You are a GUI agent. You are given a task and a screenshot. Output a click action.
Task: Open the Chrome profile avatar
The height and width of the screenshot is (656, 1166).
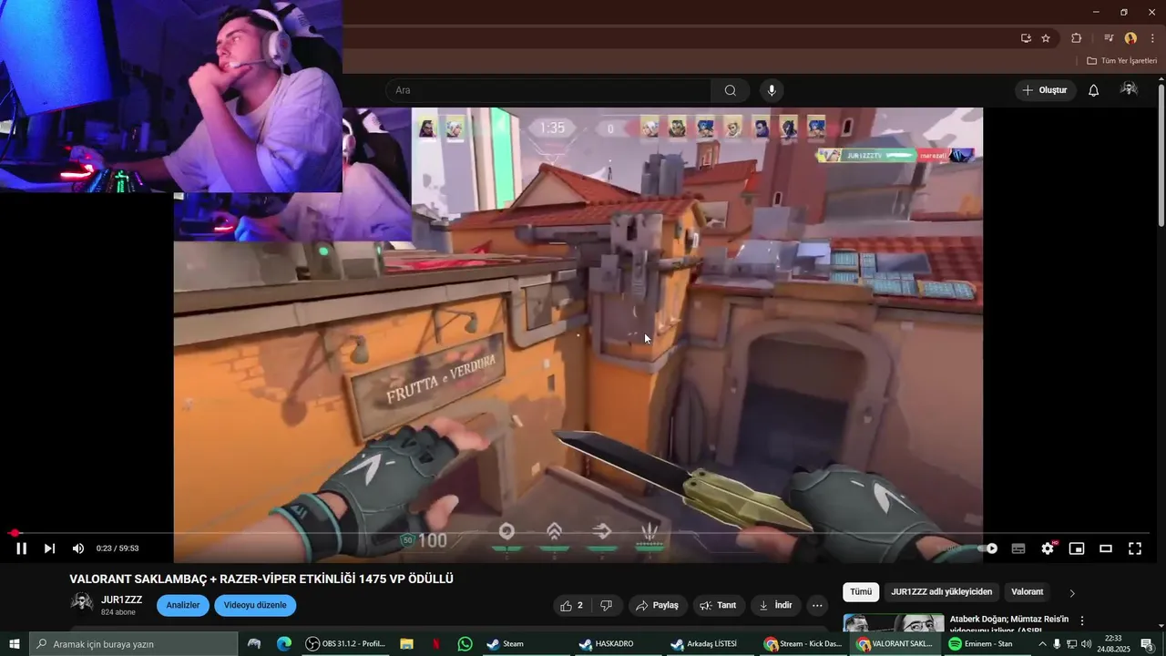[x=1130, y=38]
